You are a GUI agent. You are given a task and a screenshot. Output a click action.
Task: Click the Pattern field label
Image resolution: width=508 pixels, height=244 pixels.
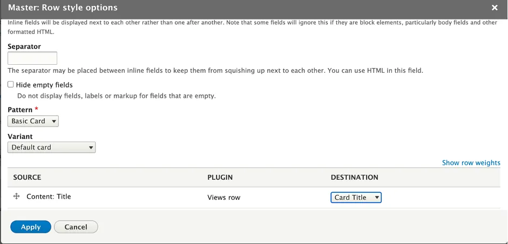point(20,110)
